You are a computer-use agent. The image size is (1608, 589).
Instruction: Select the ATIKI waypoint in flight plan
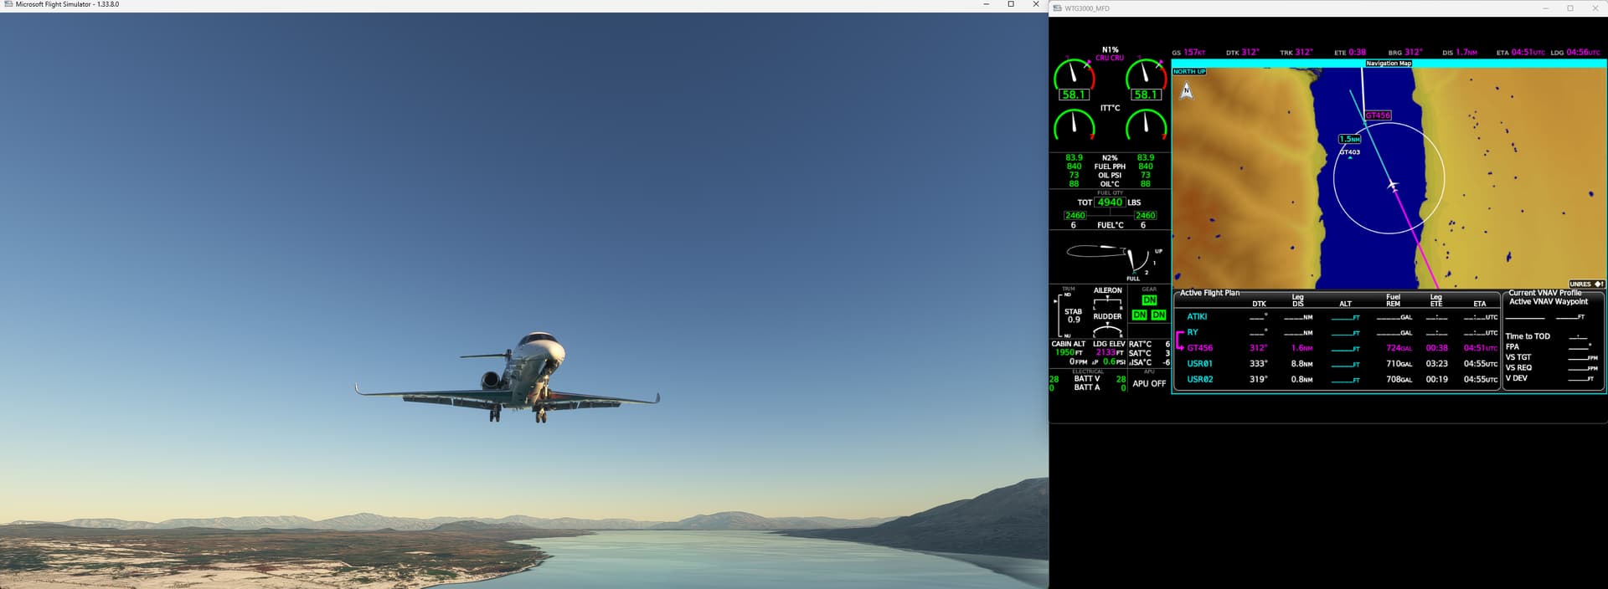(x=1197, y=317)
